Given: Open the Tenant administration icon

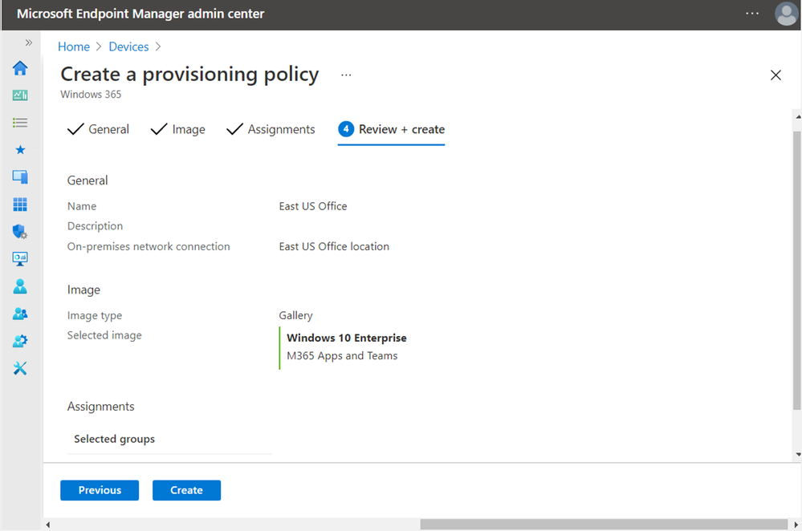Looking at the screenshot, I should [x=20, y=341].
